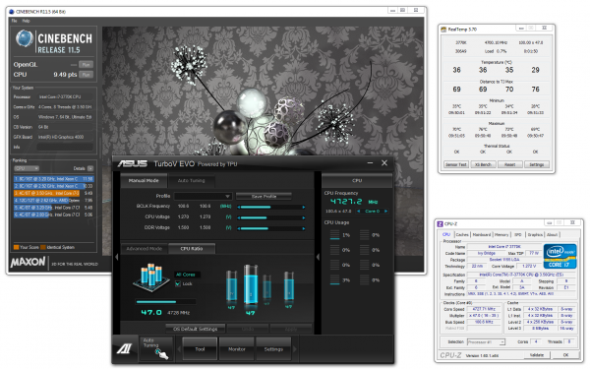Click previous core arrow beside Core 0
590x369 pixels.
point(359,211)
